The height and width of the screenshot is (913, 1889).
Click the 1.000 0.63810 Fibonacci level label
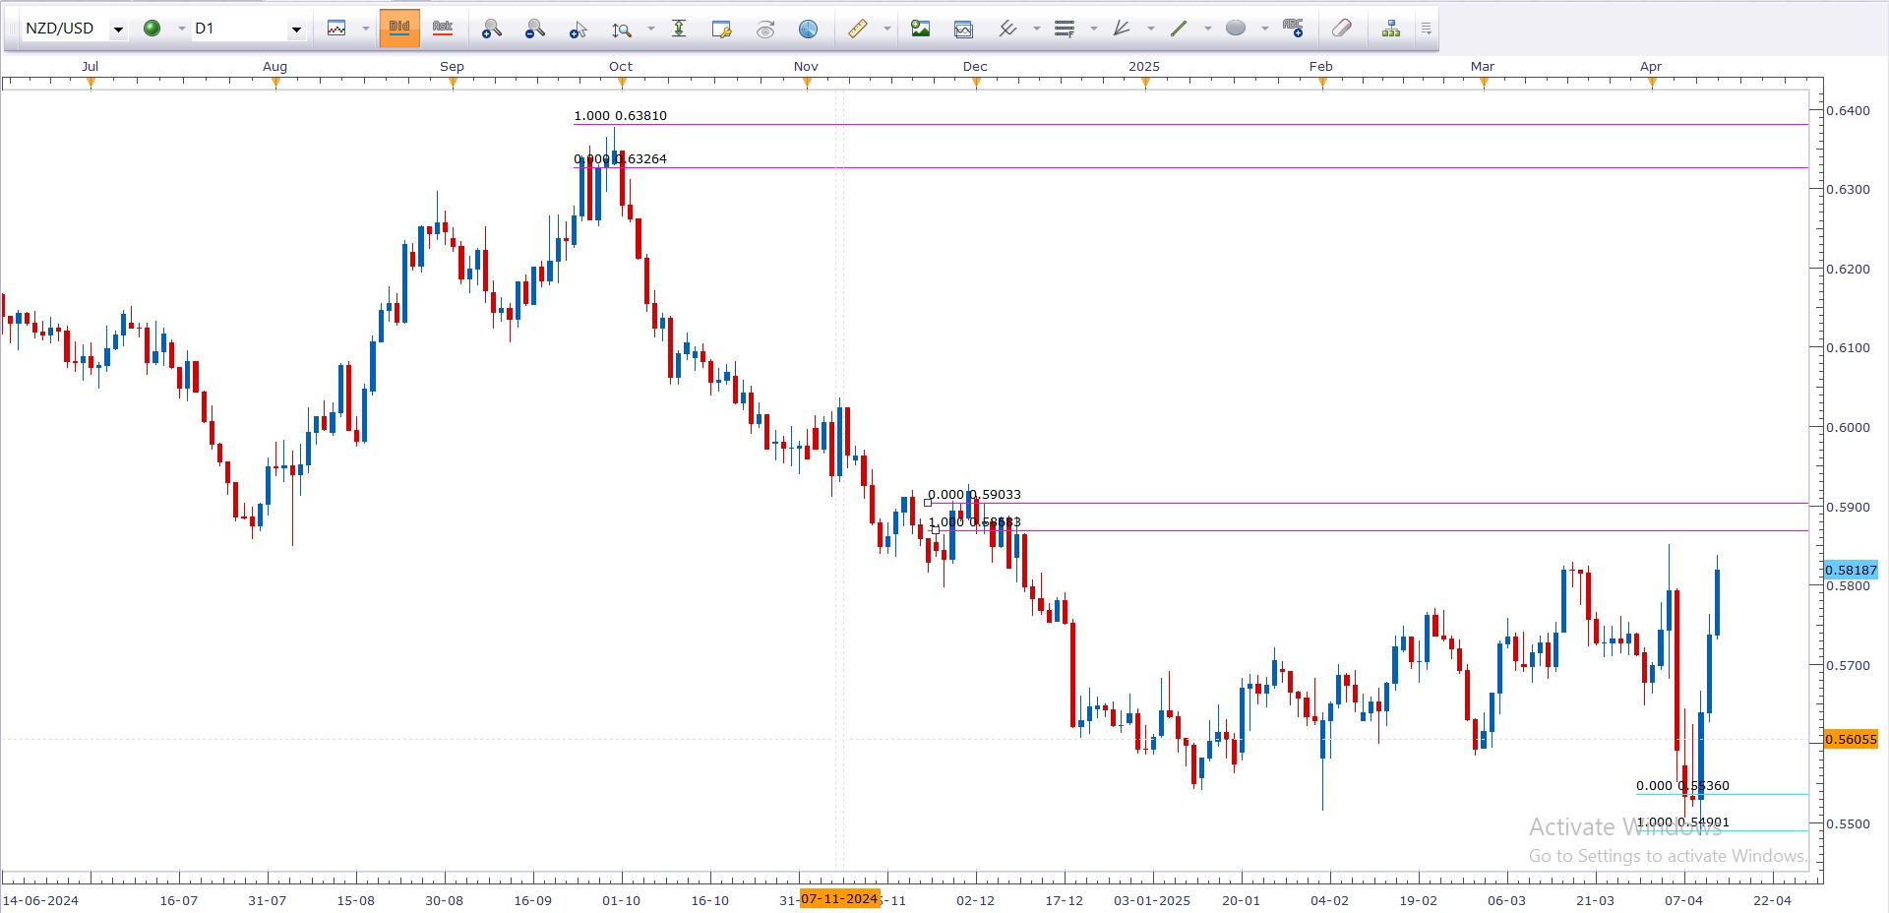[x=620, y=115]
